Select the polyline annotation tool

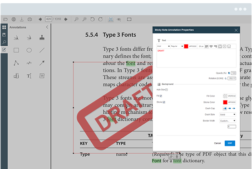pos(16,63)
